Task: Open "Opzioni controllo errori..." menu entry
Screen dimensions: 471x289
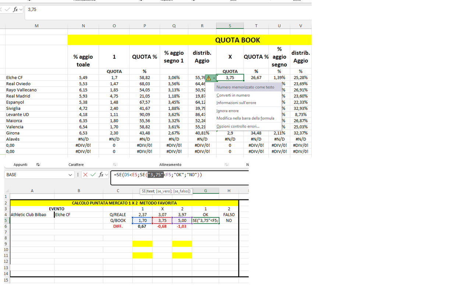Action: (x=238, y=126)
